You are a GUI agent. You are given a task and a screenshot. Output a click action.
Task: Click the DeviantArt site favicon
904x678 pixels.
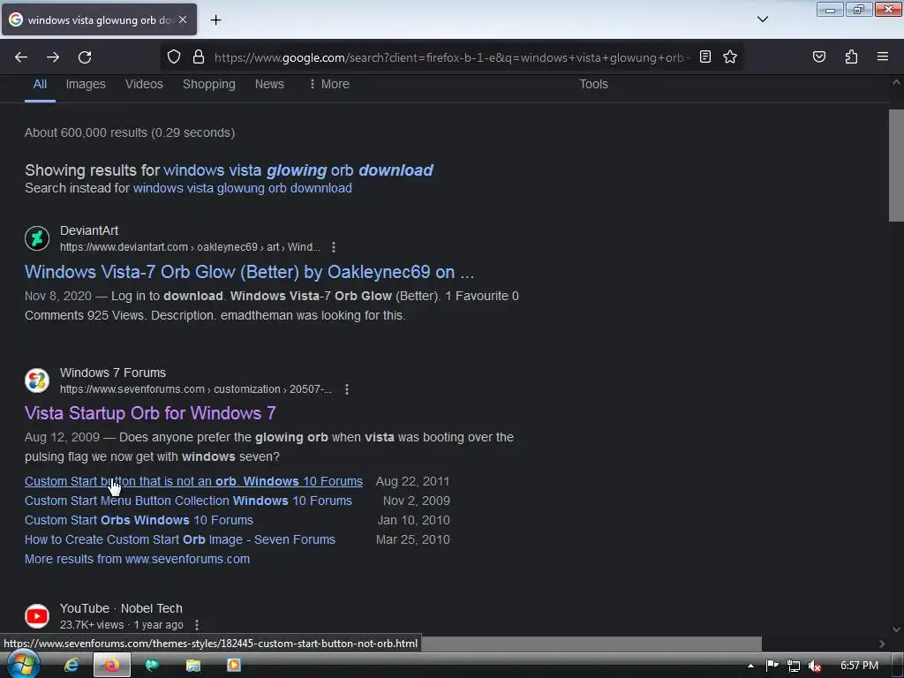click(37, 238)
